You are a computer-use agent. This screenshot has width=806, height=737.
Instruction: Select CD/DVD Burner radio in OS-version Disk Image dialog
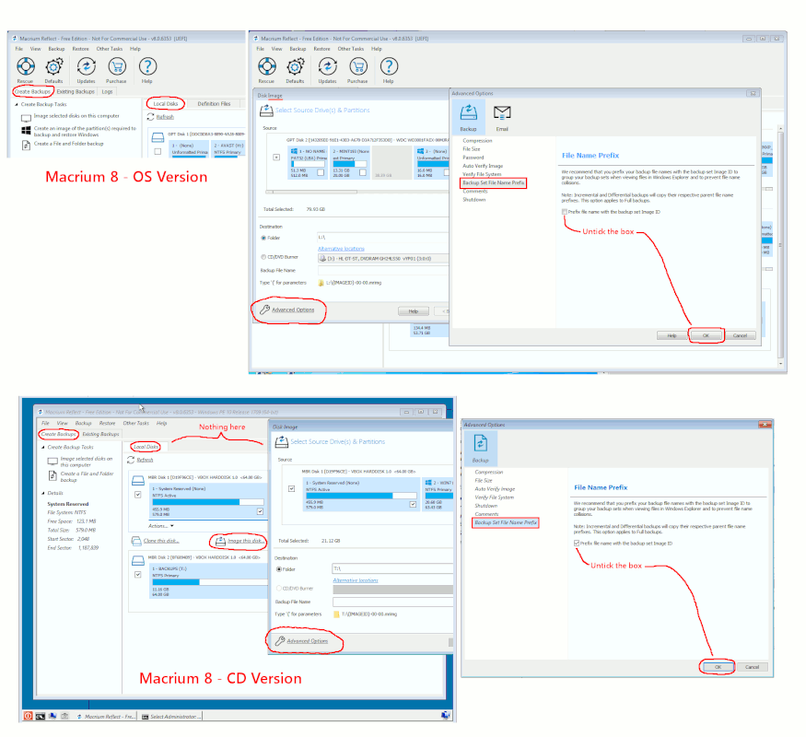[263, 257]
